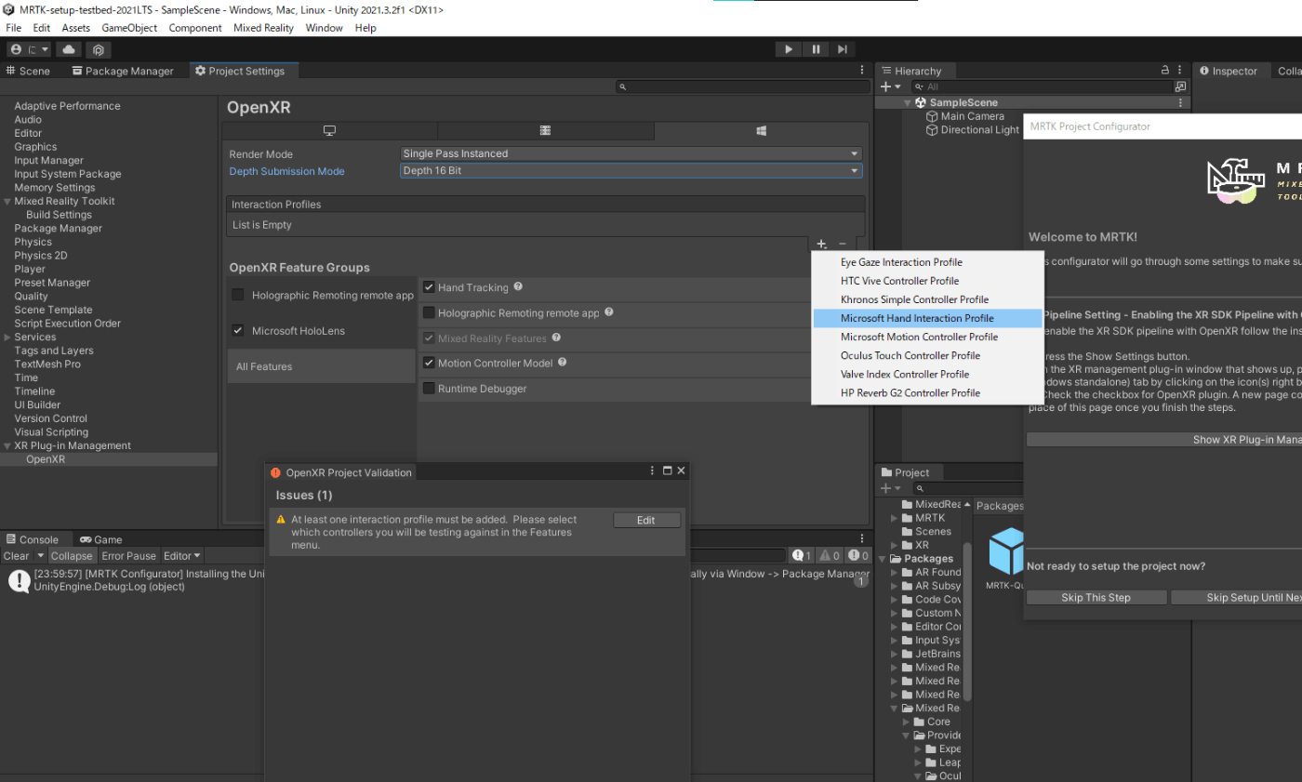Viewport: 1302px width, 782px height.
Task: Click the Hierarchy search field
Action: pos(1042,86)
